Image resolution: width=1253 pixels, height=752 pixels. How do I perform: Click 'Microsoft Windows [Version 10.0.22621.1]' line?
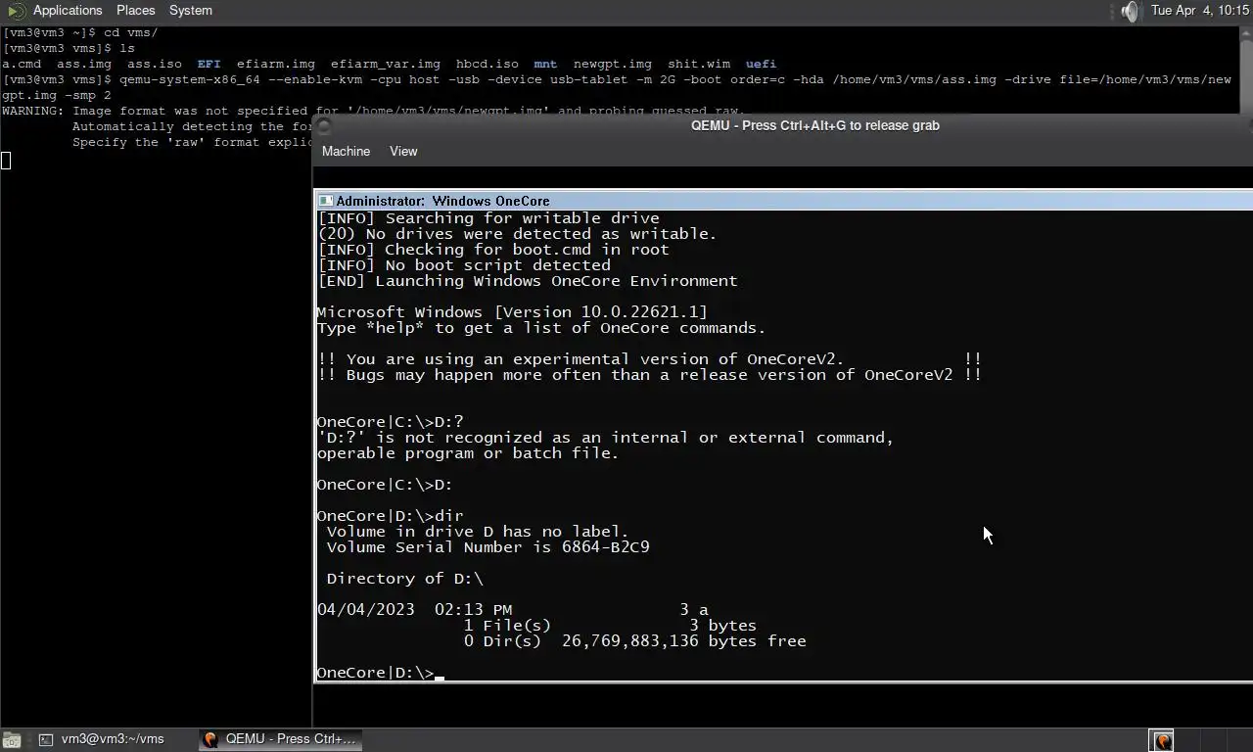pyautogui.click(x=512, y=312)
